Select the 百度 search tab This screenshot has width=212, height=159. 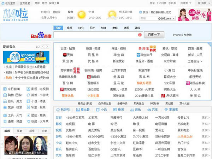[x=58, y=28]
